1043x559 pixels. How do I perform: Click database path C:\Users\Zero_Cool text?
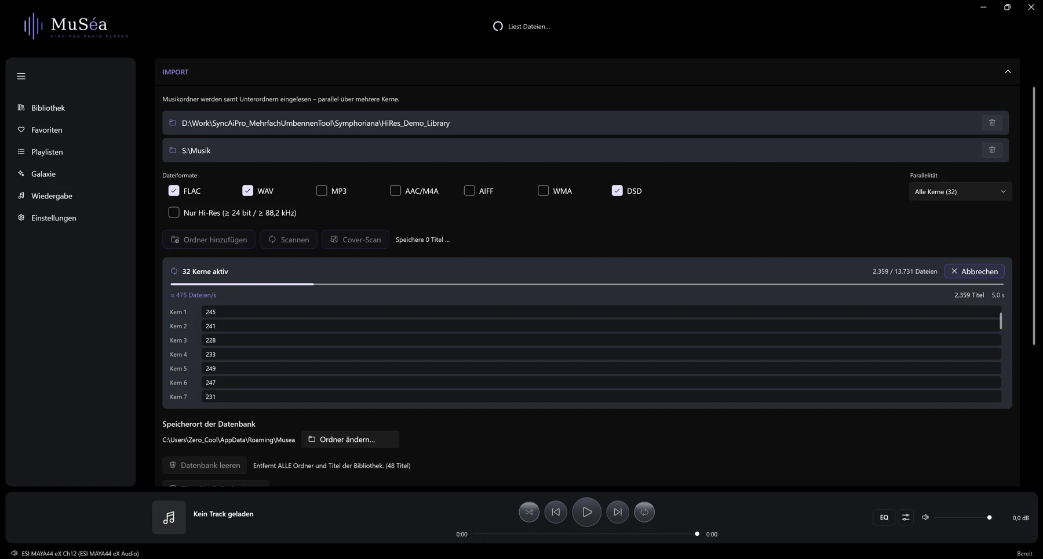pos(228,440)
